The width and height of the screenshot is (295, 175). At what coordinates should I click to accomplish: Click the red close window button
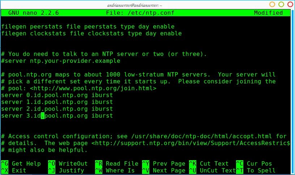[x=290, y=4]
